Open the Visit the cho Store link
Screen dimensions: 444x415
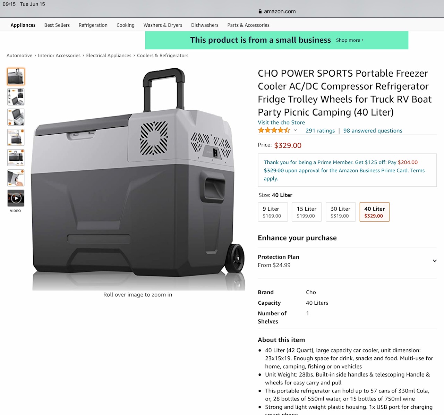[x=281, y=122]
